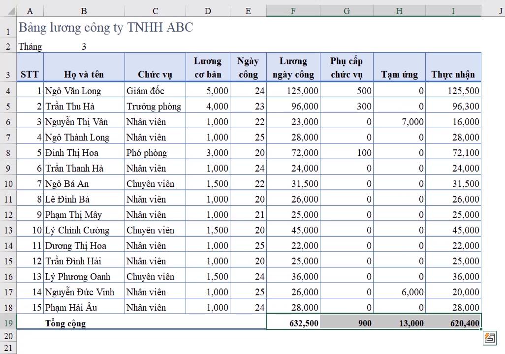Click the title cell Bảng lương công ty
This screenshot has height=354, width=505.
click(106, 28)
